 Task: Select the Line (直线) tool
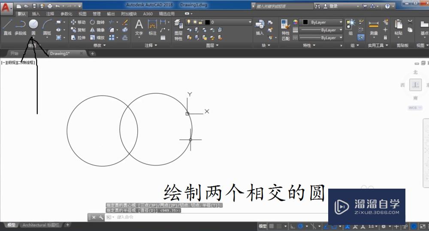(x=7, y=27)
